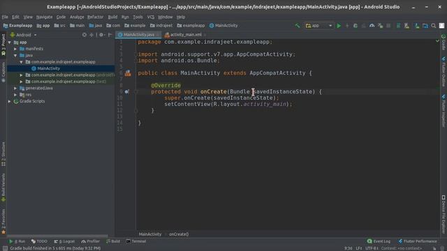The width and height of the screenshot is (447, 251).
Task: Click the Stop icon in toolbar
Action: (x=388, y=26)
